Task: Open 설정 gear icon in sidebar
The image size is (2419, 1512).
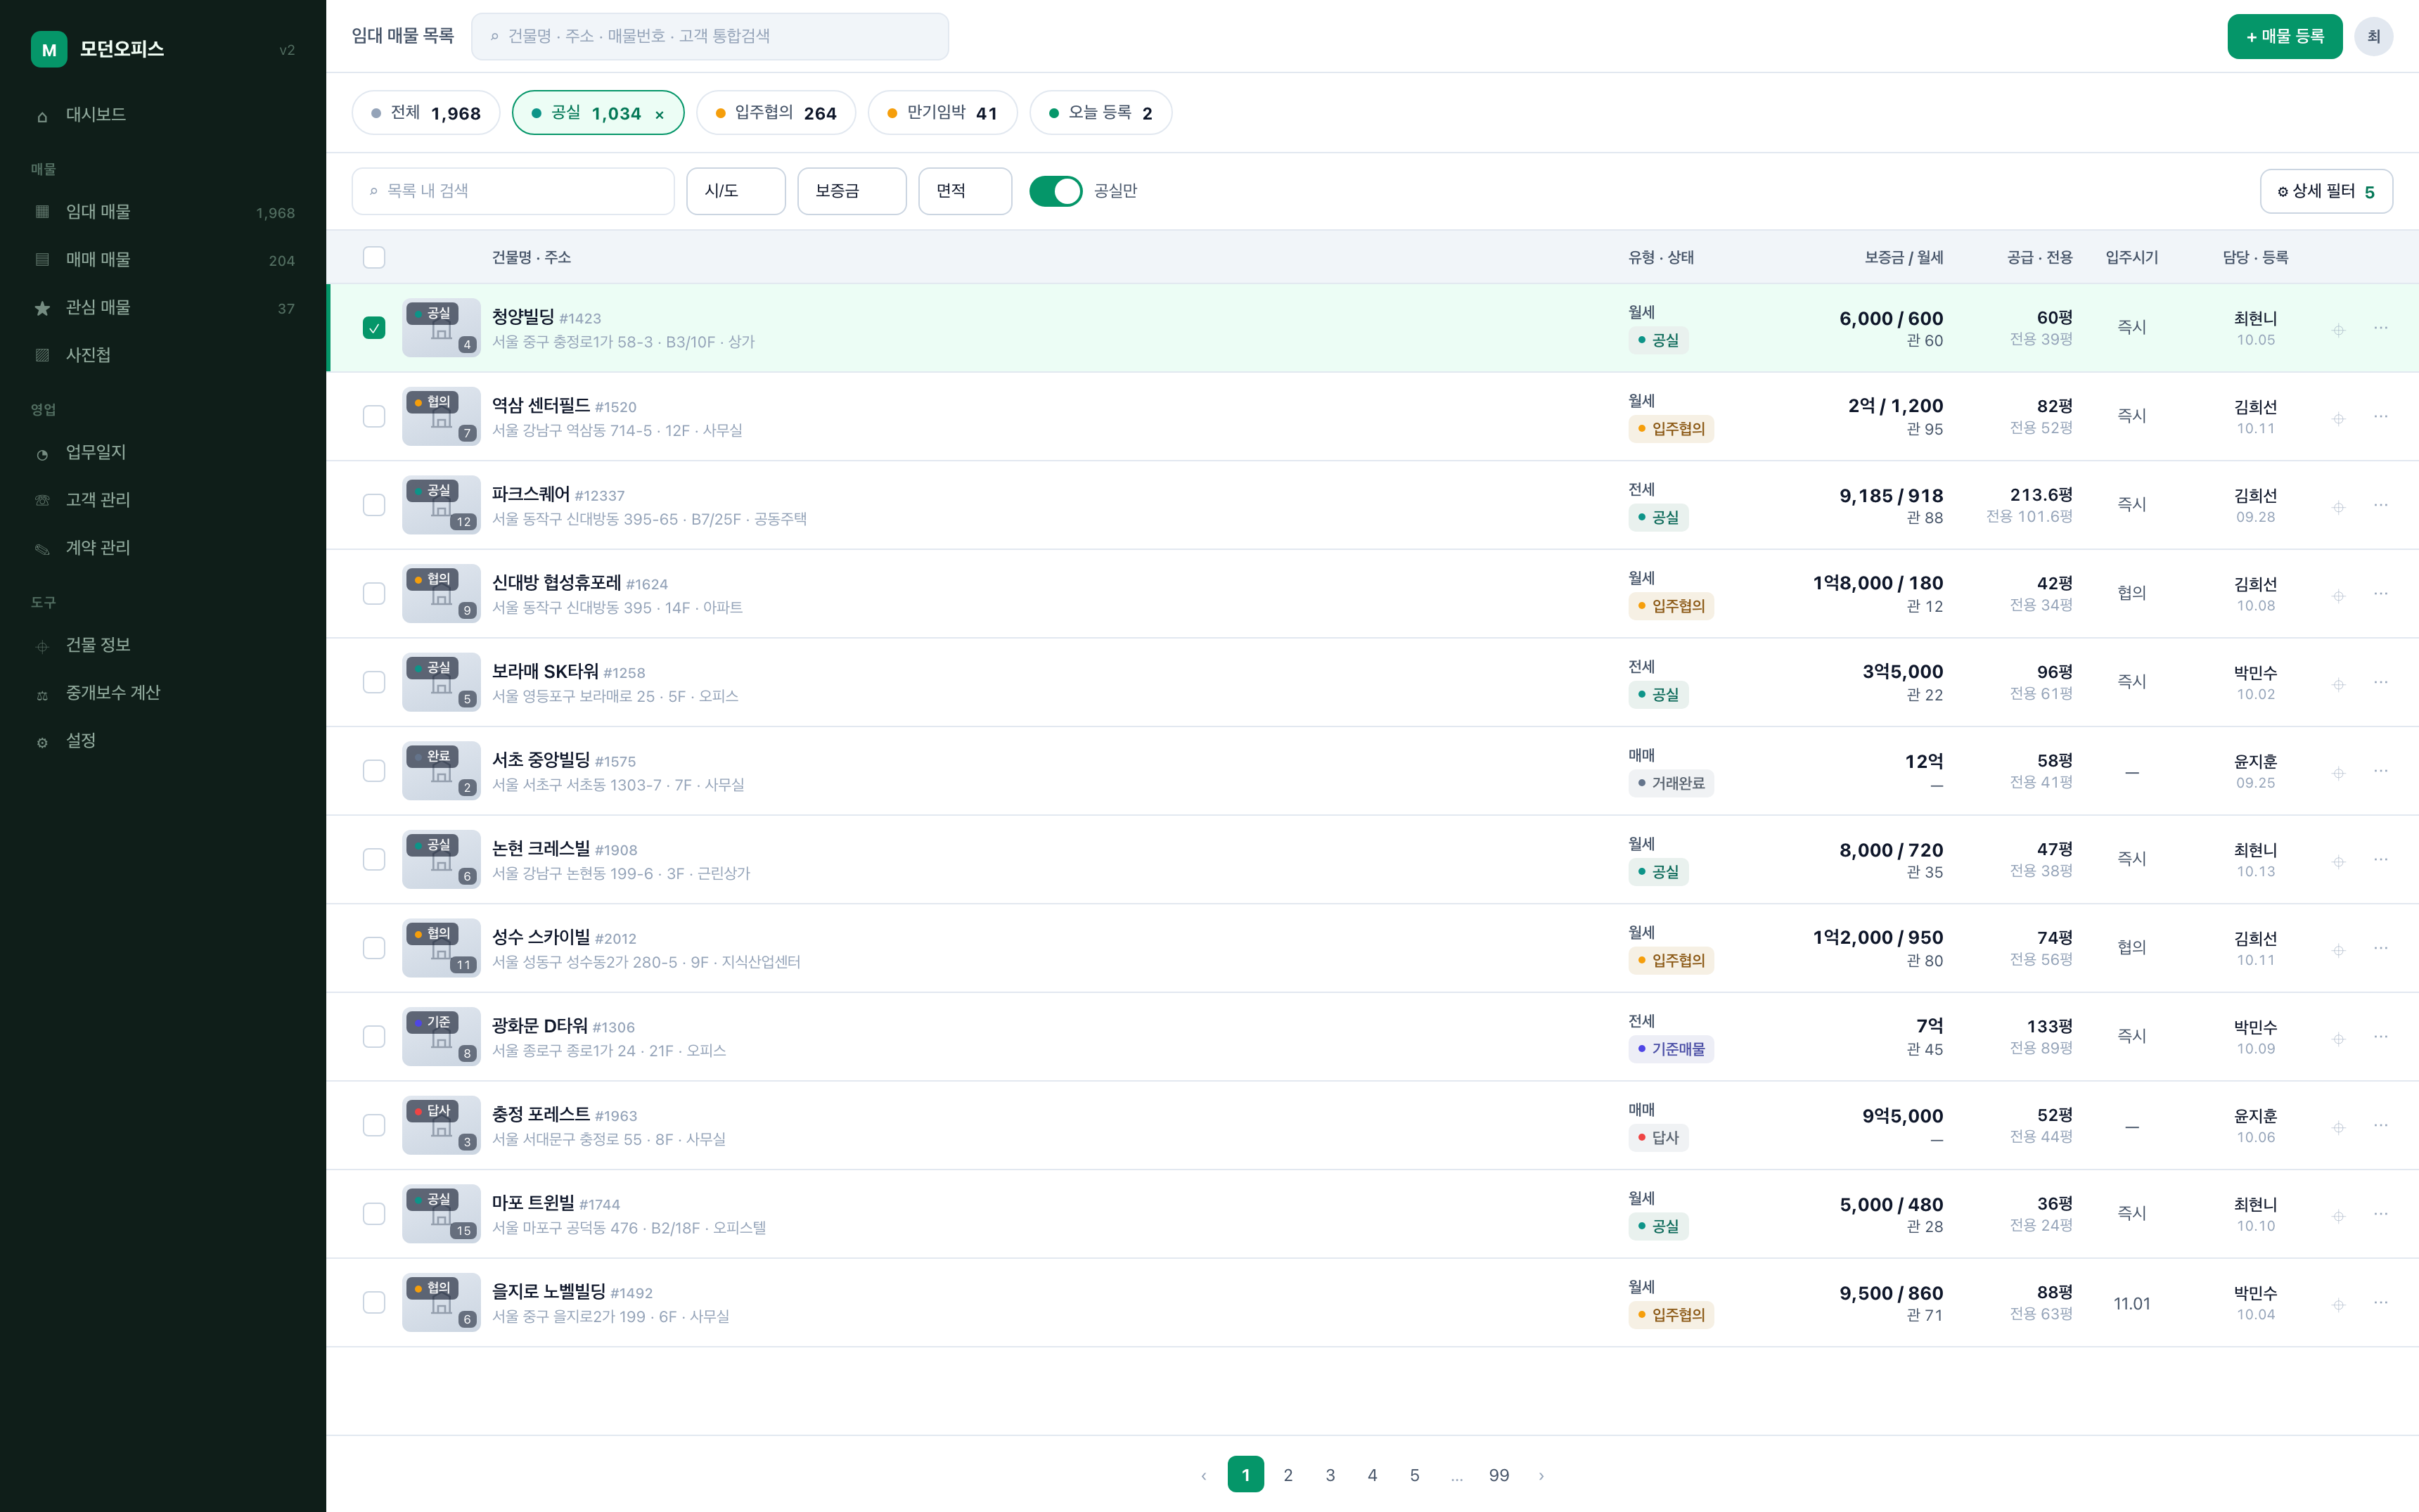Action: (x=42, y=742)
